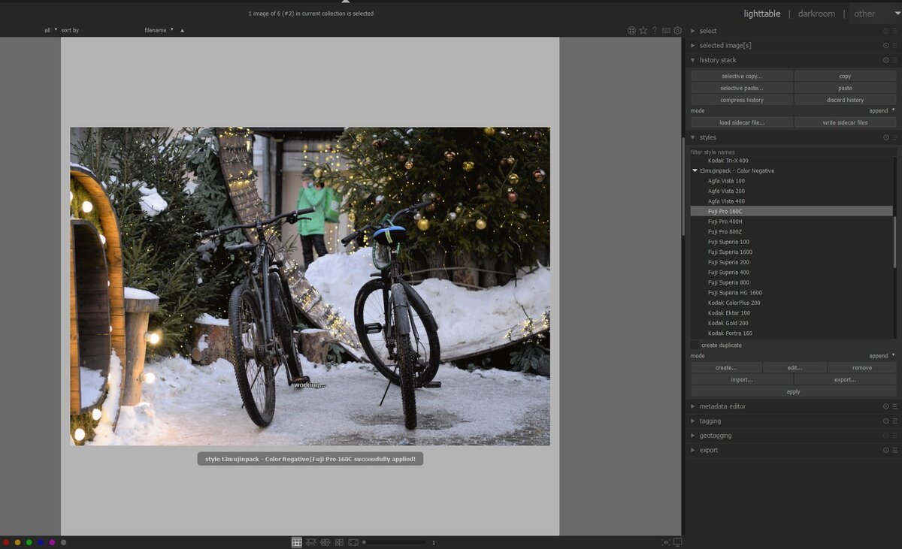Click the star overlays icon
Viewport: 902px width, 549px height.
click(643, 30)
